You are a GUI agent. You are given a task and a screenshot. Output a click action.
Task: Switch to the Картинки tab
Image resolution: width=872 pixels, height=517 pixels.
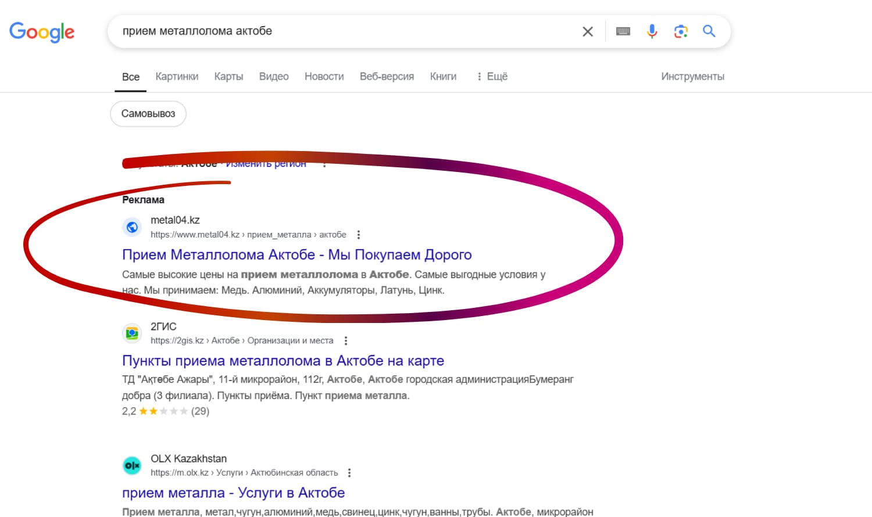coord(177,77)
